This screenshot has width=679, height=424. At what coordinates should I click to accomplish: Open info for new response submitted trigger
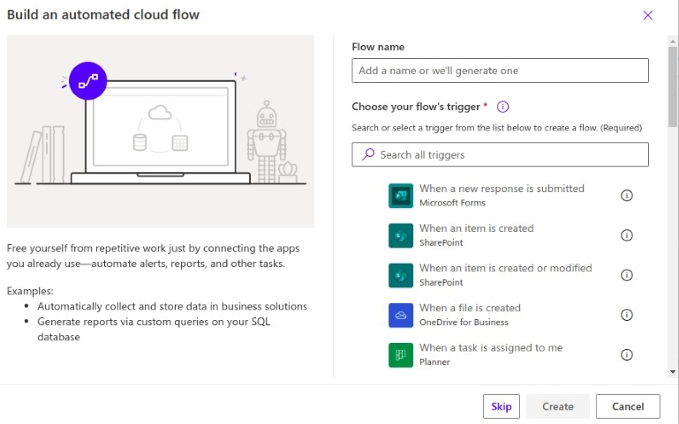(627, 196)
